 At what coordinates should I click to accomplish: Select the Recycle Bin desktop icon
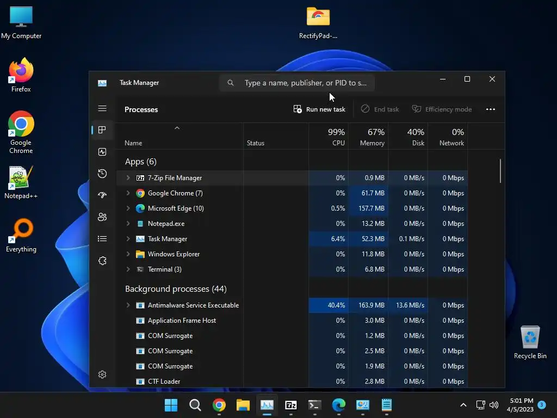point(530,342)
